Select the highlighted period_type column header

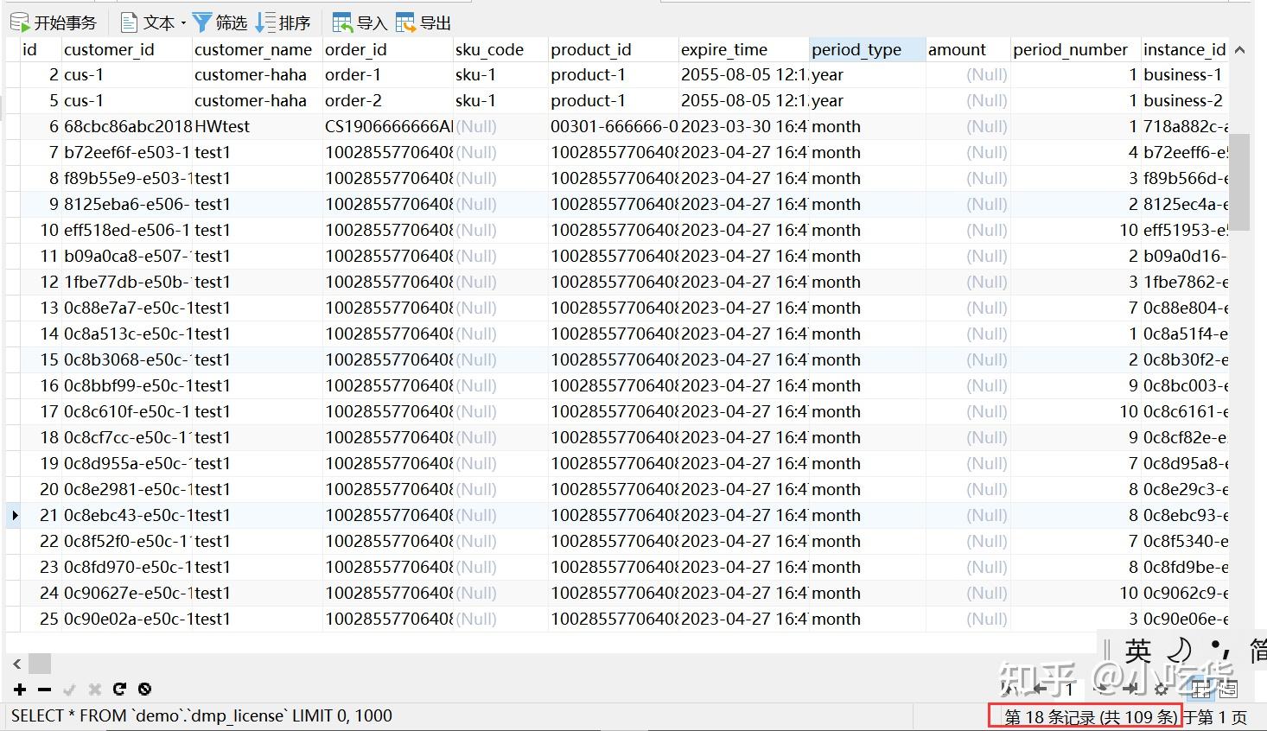coord(868,49)
